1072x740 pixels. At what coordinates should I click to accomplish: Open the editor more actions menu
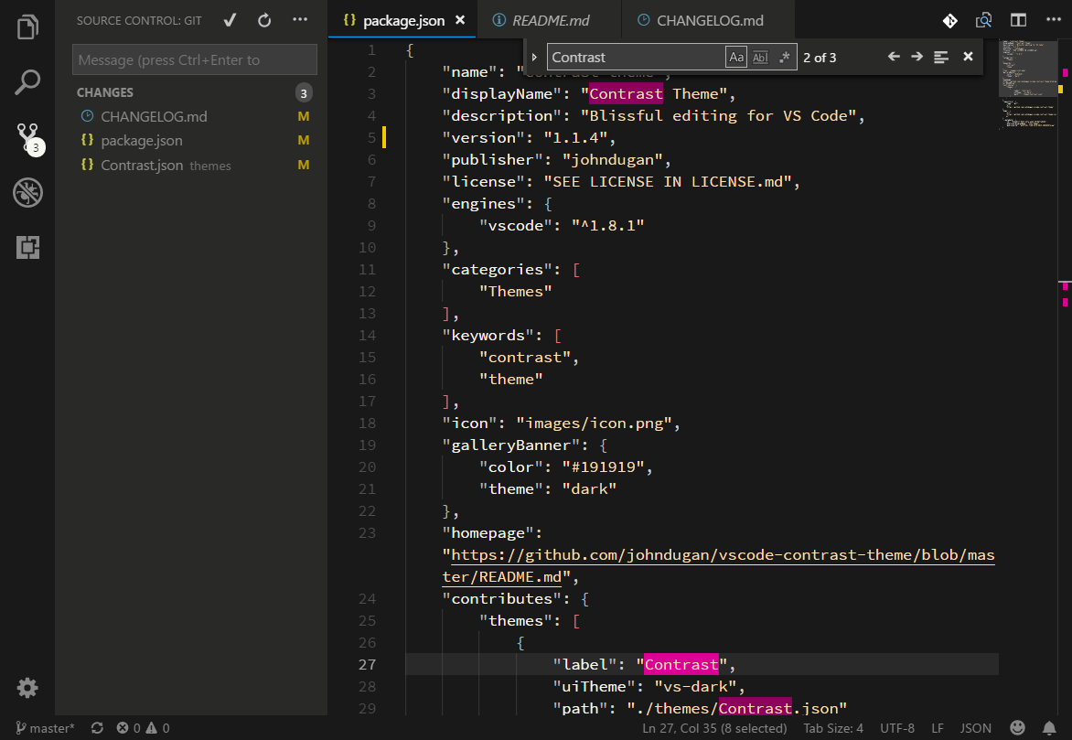1054,20
